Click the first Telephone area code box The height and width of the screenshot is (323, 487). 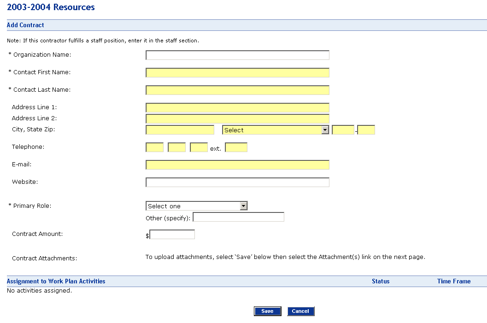(x=154, y=147)
